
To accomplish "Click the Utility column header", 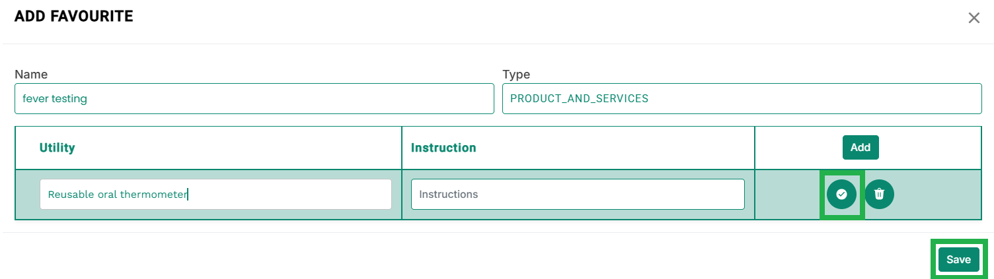I will [x=57, y=148].
